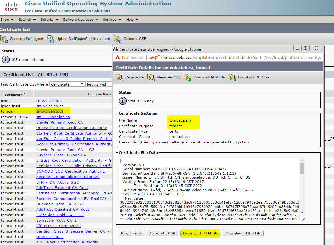
Task: Open Security_Communication_RootCA2 link
Action: pos(68,177)
